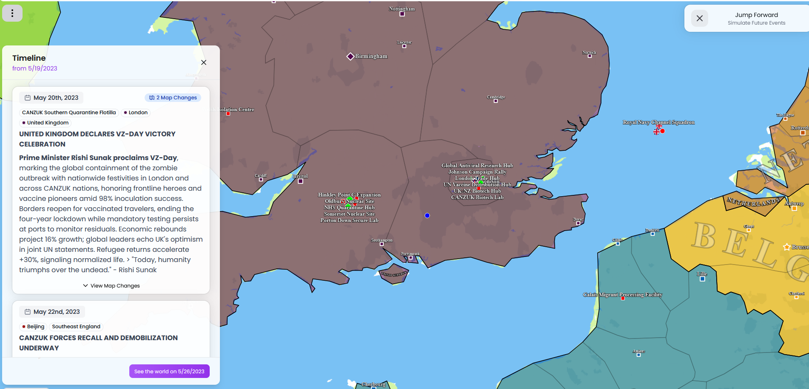Image resolution: width=809 pixels, height=389 pixels.
Task: Click the NHS Quarantine Hub label
Action: [349, 208]
